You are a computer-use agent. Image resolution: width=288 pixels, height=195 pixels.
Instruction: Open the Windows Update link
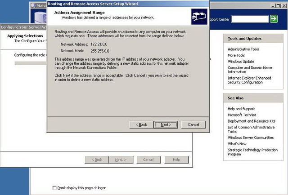241,62
